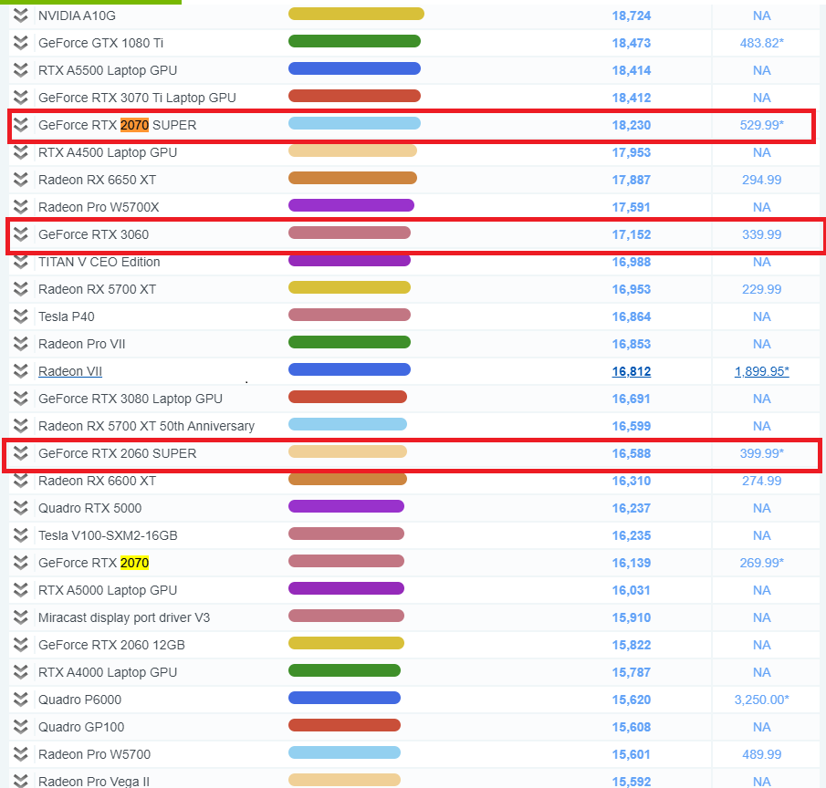Open the TITAN V CEO Edition link
The width and height of the screenshot is (826, 788).
99,262
